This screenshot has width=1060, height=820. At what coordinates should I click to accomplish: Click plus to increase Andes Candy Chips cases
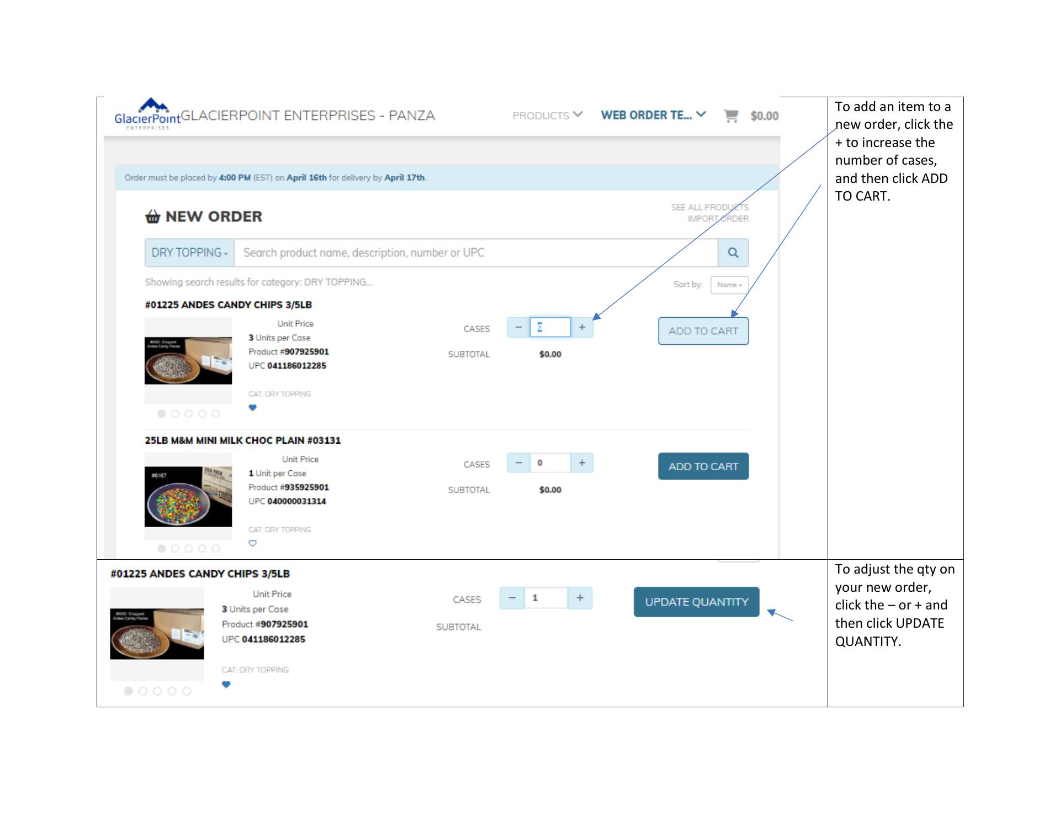click(581, 327)
